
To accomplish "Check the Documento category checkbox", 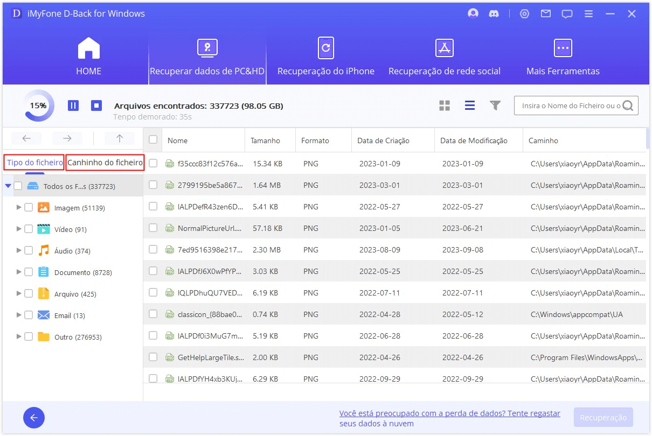I will [x=29, y=272].
